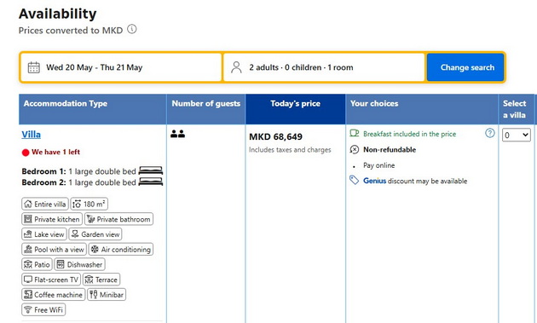Click the Genius price tag icon

click(354, 180)
